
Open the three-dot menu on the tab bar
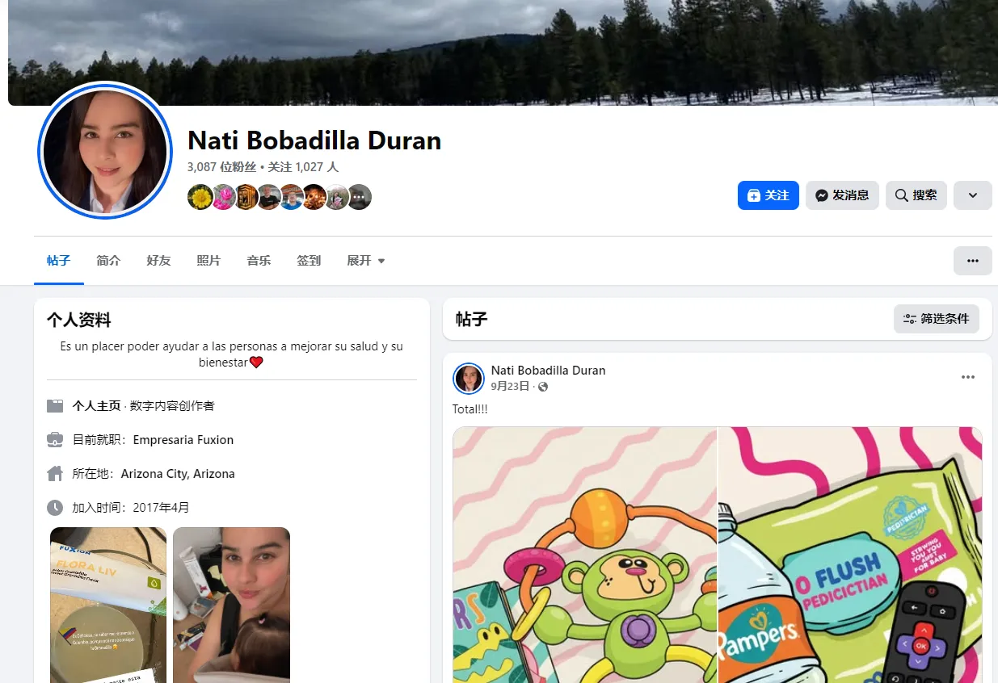coord(973,261)
